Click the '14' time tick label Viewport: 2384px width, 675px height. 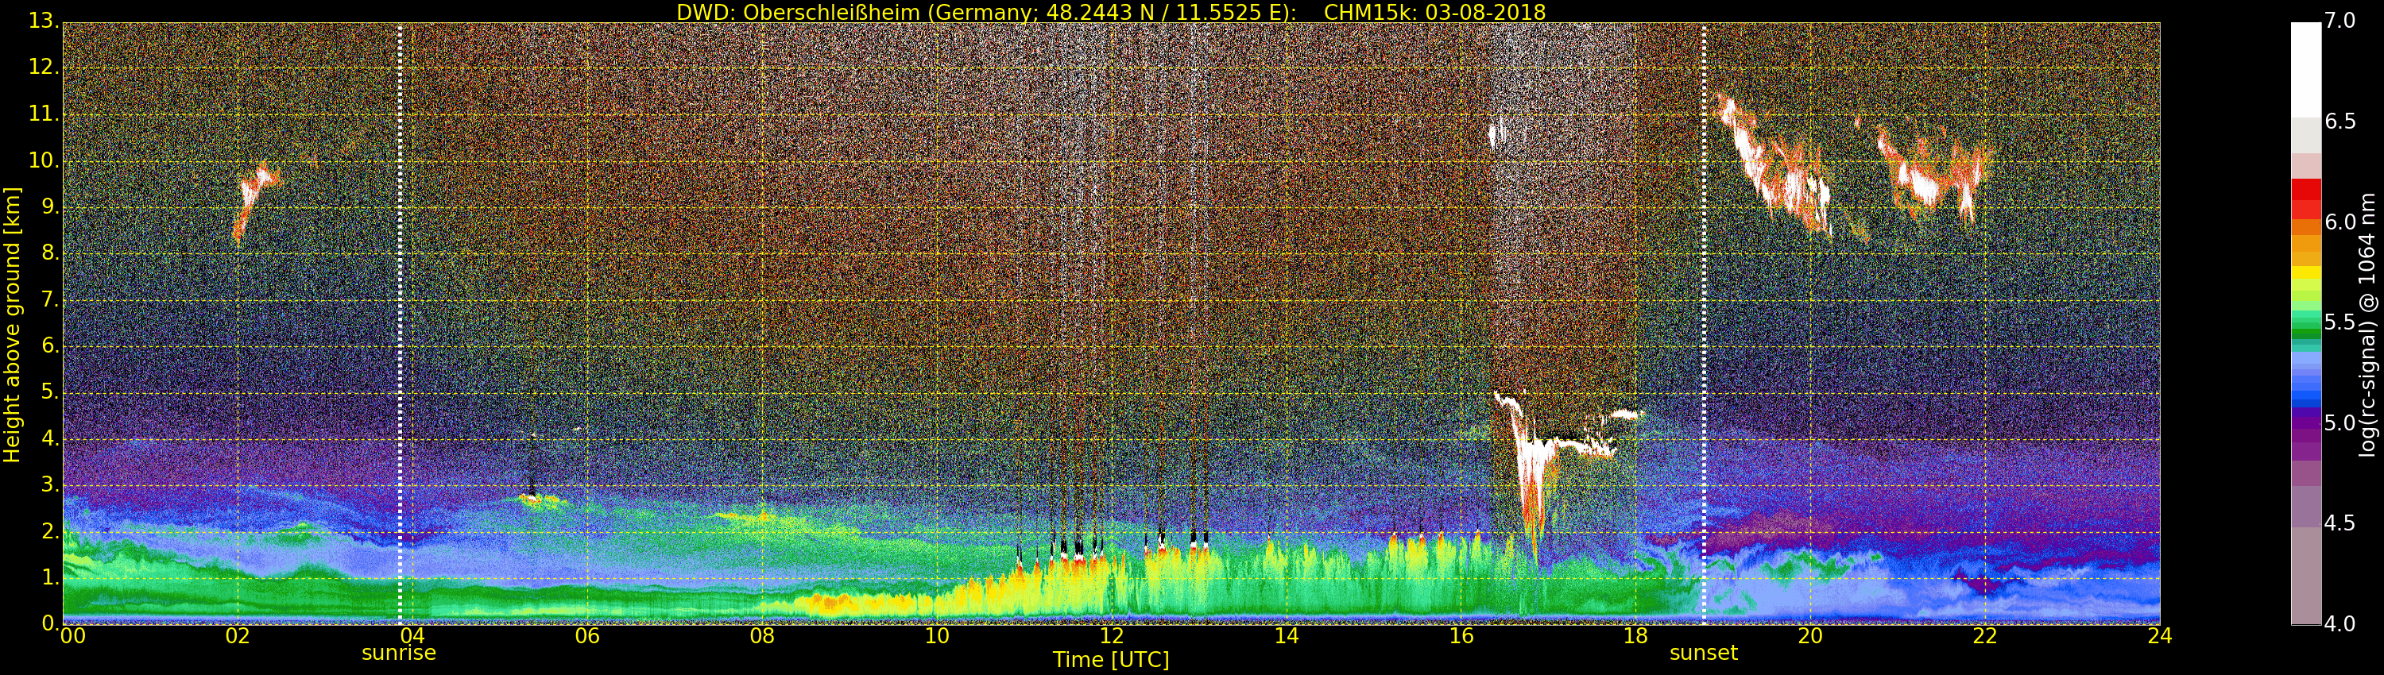(1287, 636)
